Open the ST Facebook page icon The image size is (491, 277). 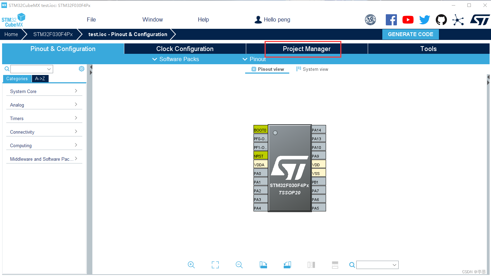click(x=391, y=20)
